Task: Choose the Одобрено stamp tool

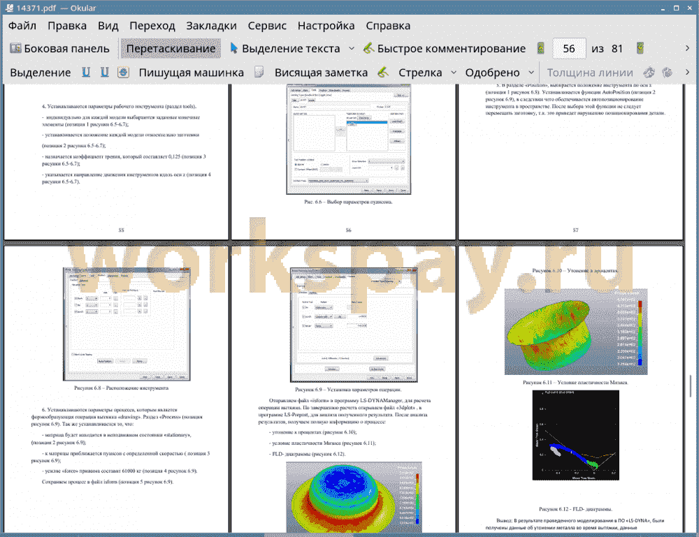Action: (492, 73)
